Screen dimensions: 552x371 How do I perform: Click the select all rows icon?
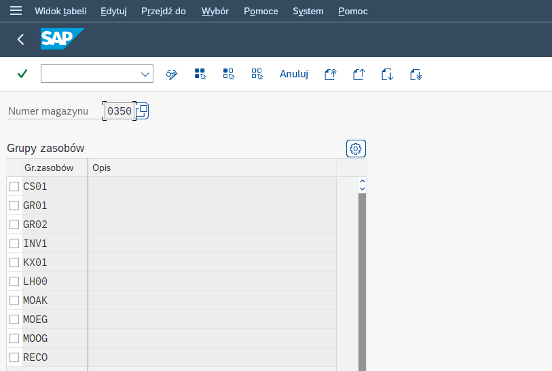click(200, 74)
